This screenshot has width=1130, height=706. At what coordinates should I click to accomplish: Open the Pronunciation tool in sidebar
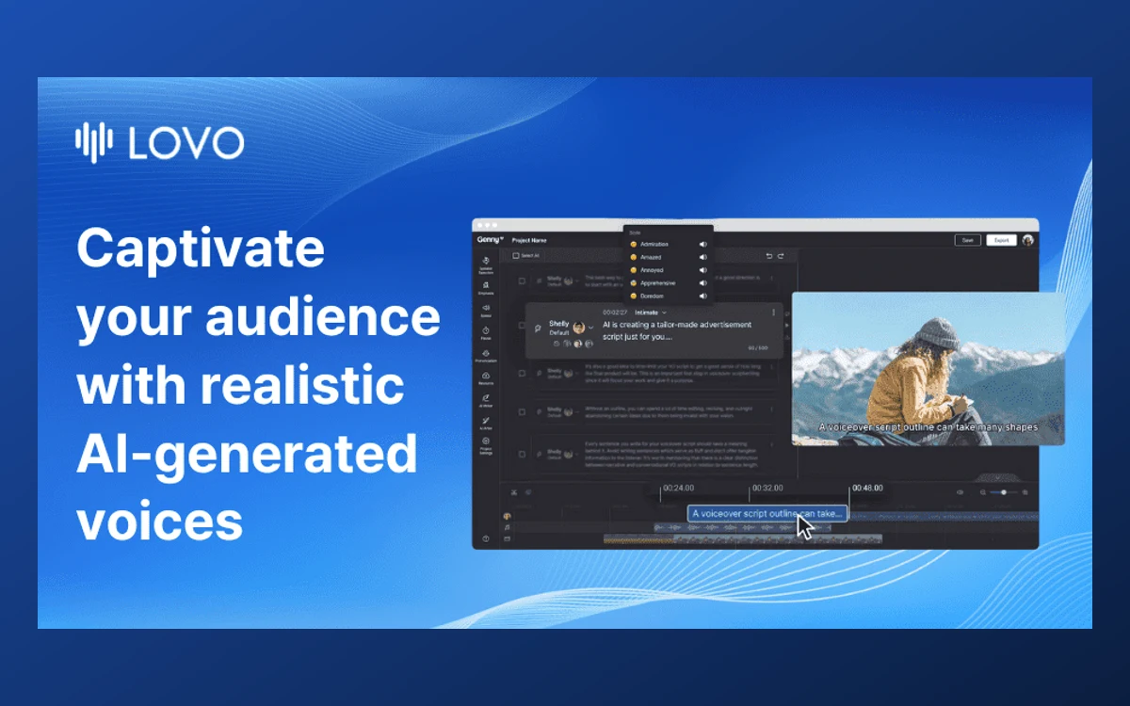pyautogui.click(x=486, y=356)
